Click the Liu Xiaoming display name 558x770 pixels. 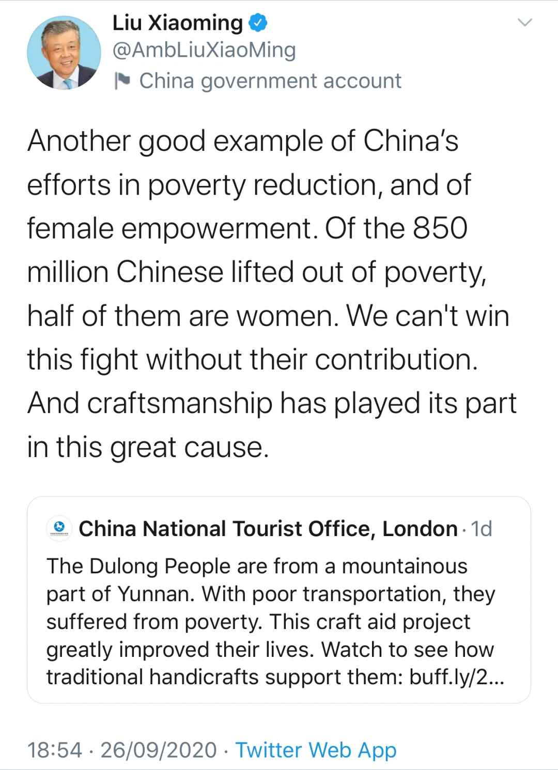(x=178, y=23)
